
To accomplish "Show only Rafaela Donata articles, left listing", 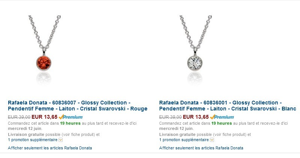I will coord(50,148).
